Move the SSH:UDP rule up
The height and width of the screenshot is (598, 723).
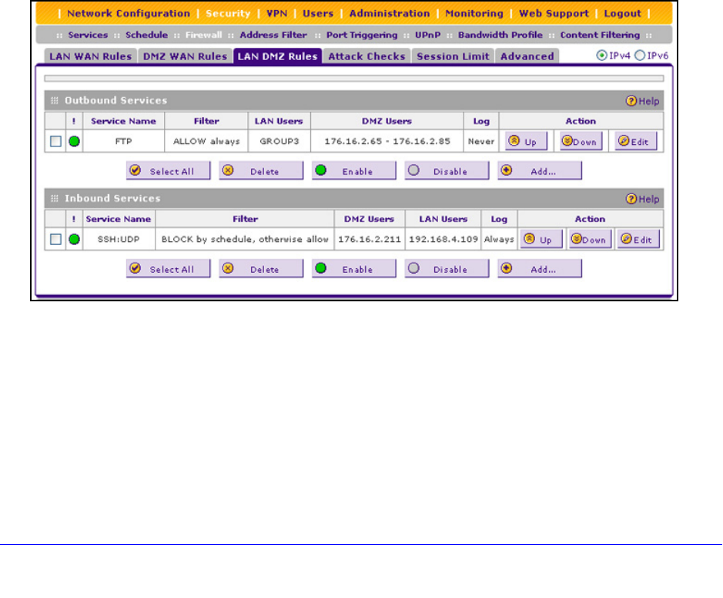541,240
